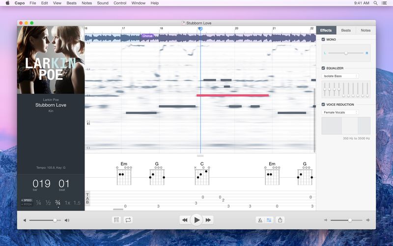The image size is (393, 246).
Task: Switch to the Effects tab
Action: (326, 31)
